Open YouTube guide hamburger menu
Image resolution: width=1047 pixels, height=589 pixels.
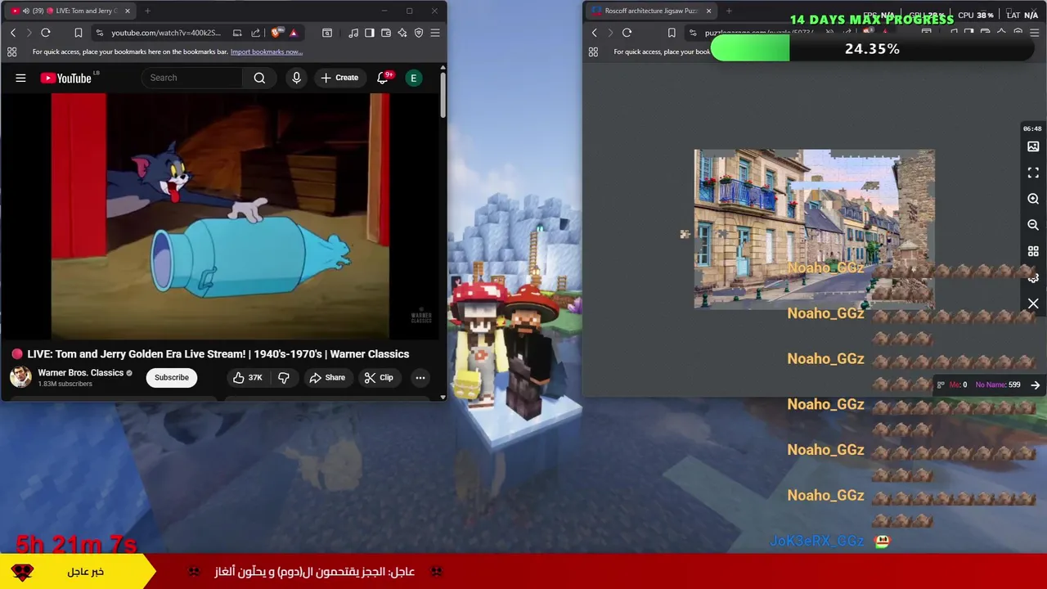click(20, 78)
